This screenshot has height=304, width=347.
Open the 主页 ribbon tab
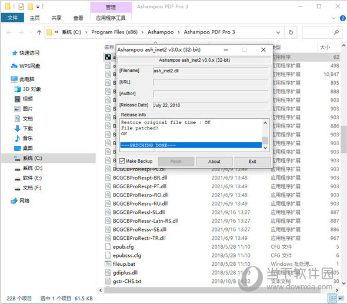point(35,18)
